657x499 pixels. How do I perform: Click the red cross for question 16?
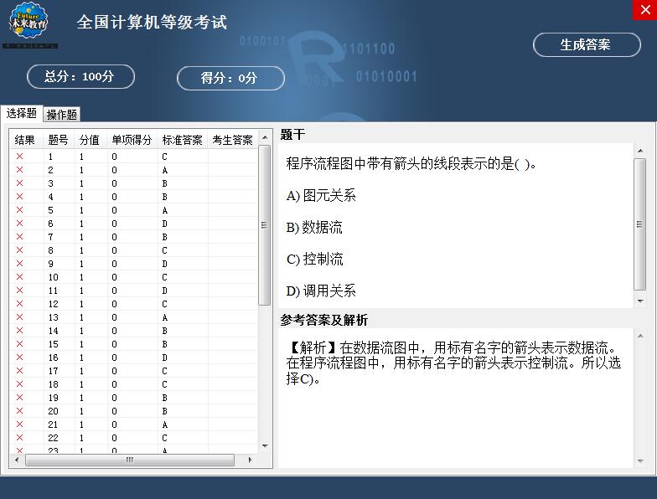click(20, 357)
